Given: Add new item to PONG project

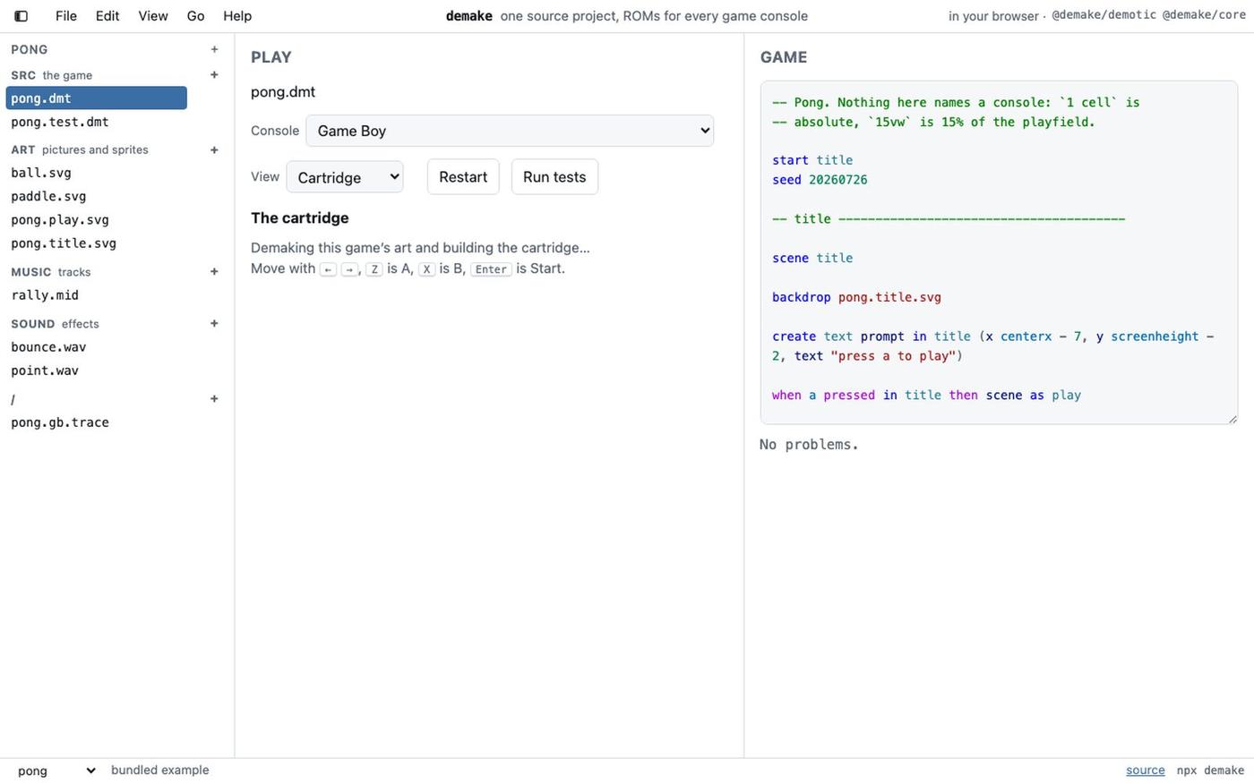Looking at the screenshot, I should click(x=214, y=49).
